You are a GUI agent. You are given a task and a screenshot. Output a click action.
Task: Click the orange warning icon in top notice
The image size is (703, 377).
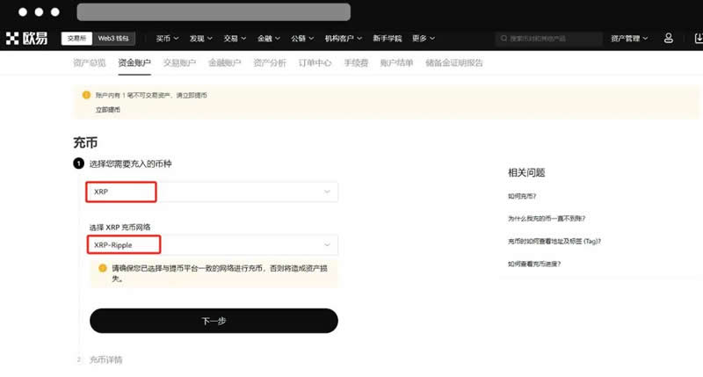(x=86, y=95)
